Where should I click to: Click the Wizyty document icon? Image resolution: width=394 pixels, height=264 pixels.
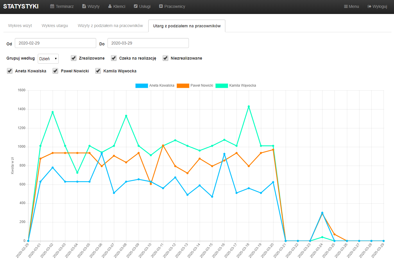[84, 6]
